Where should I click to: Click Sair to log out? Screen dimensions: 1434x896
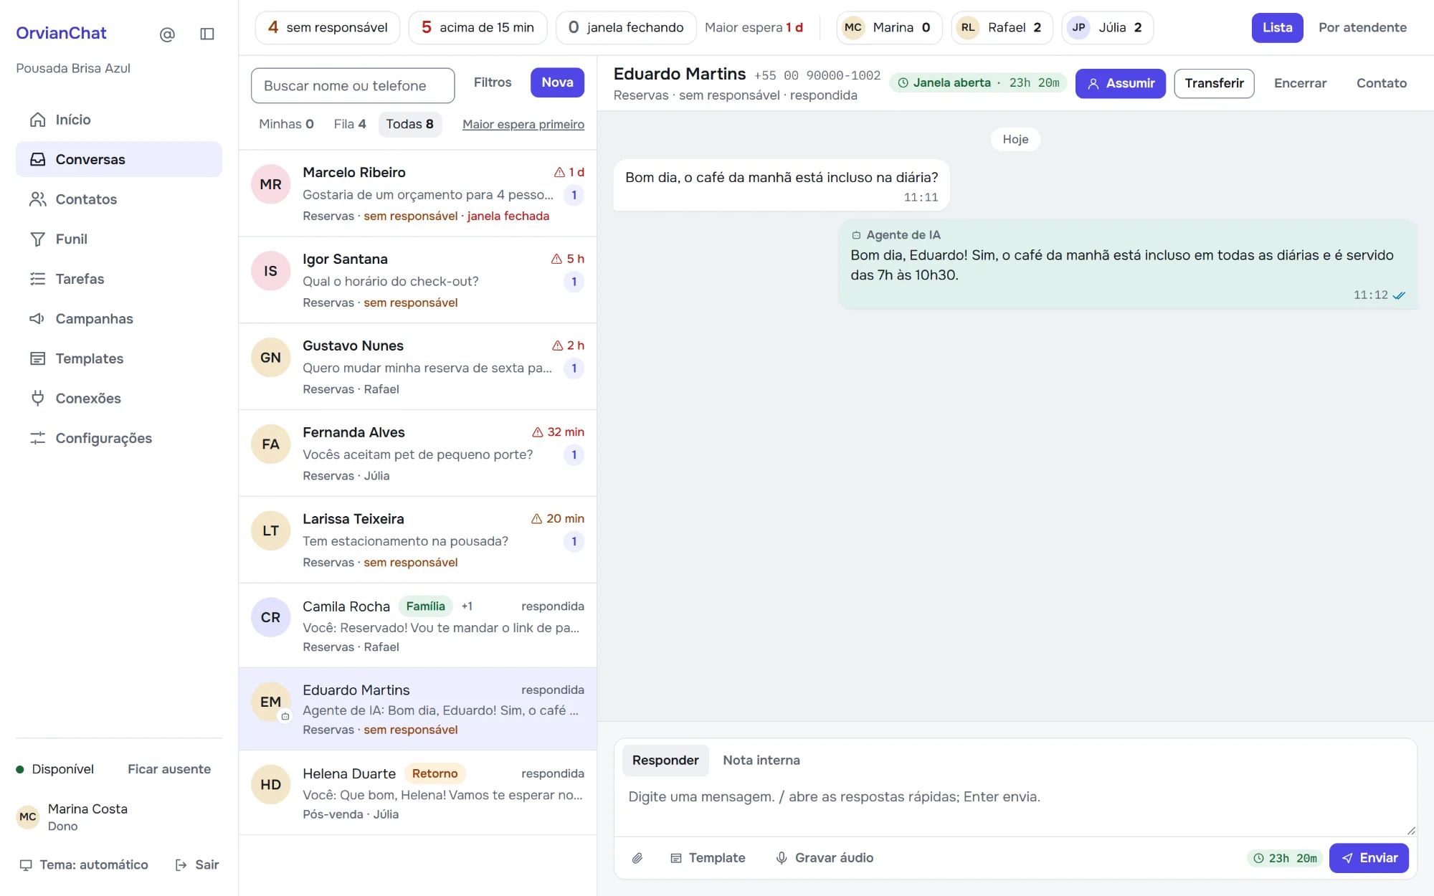[197, 865]
